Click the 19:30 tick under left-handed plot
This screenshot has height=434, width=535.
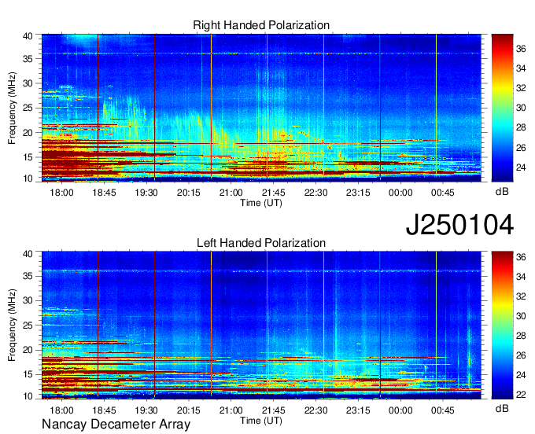[146, 410]
